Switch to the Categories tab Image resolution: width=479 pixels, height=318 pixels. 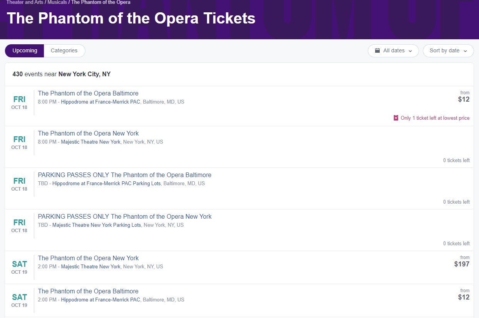click(x=64, y=50)
